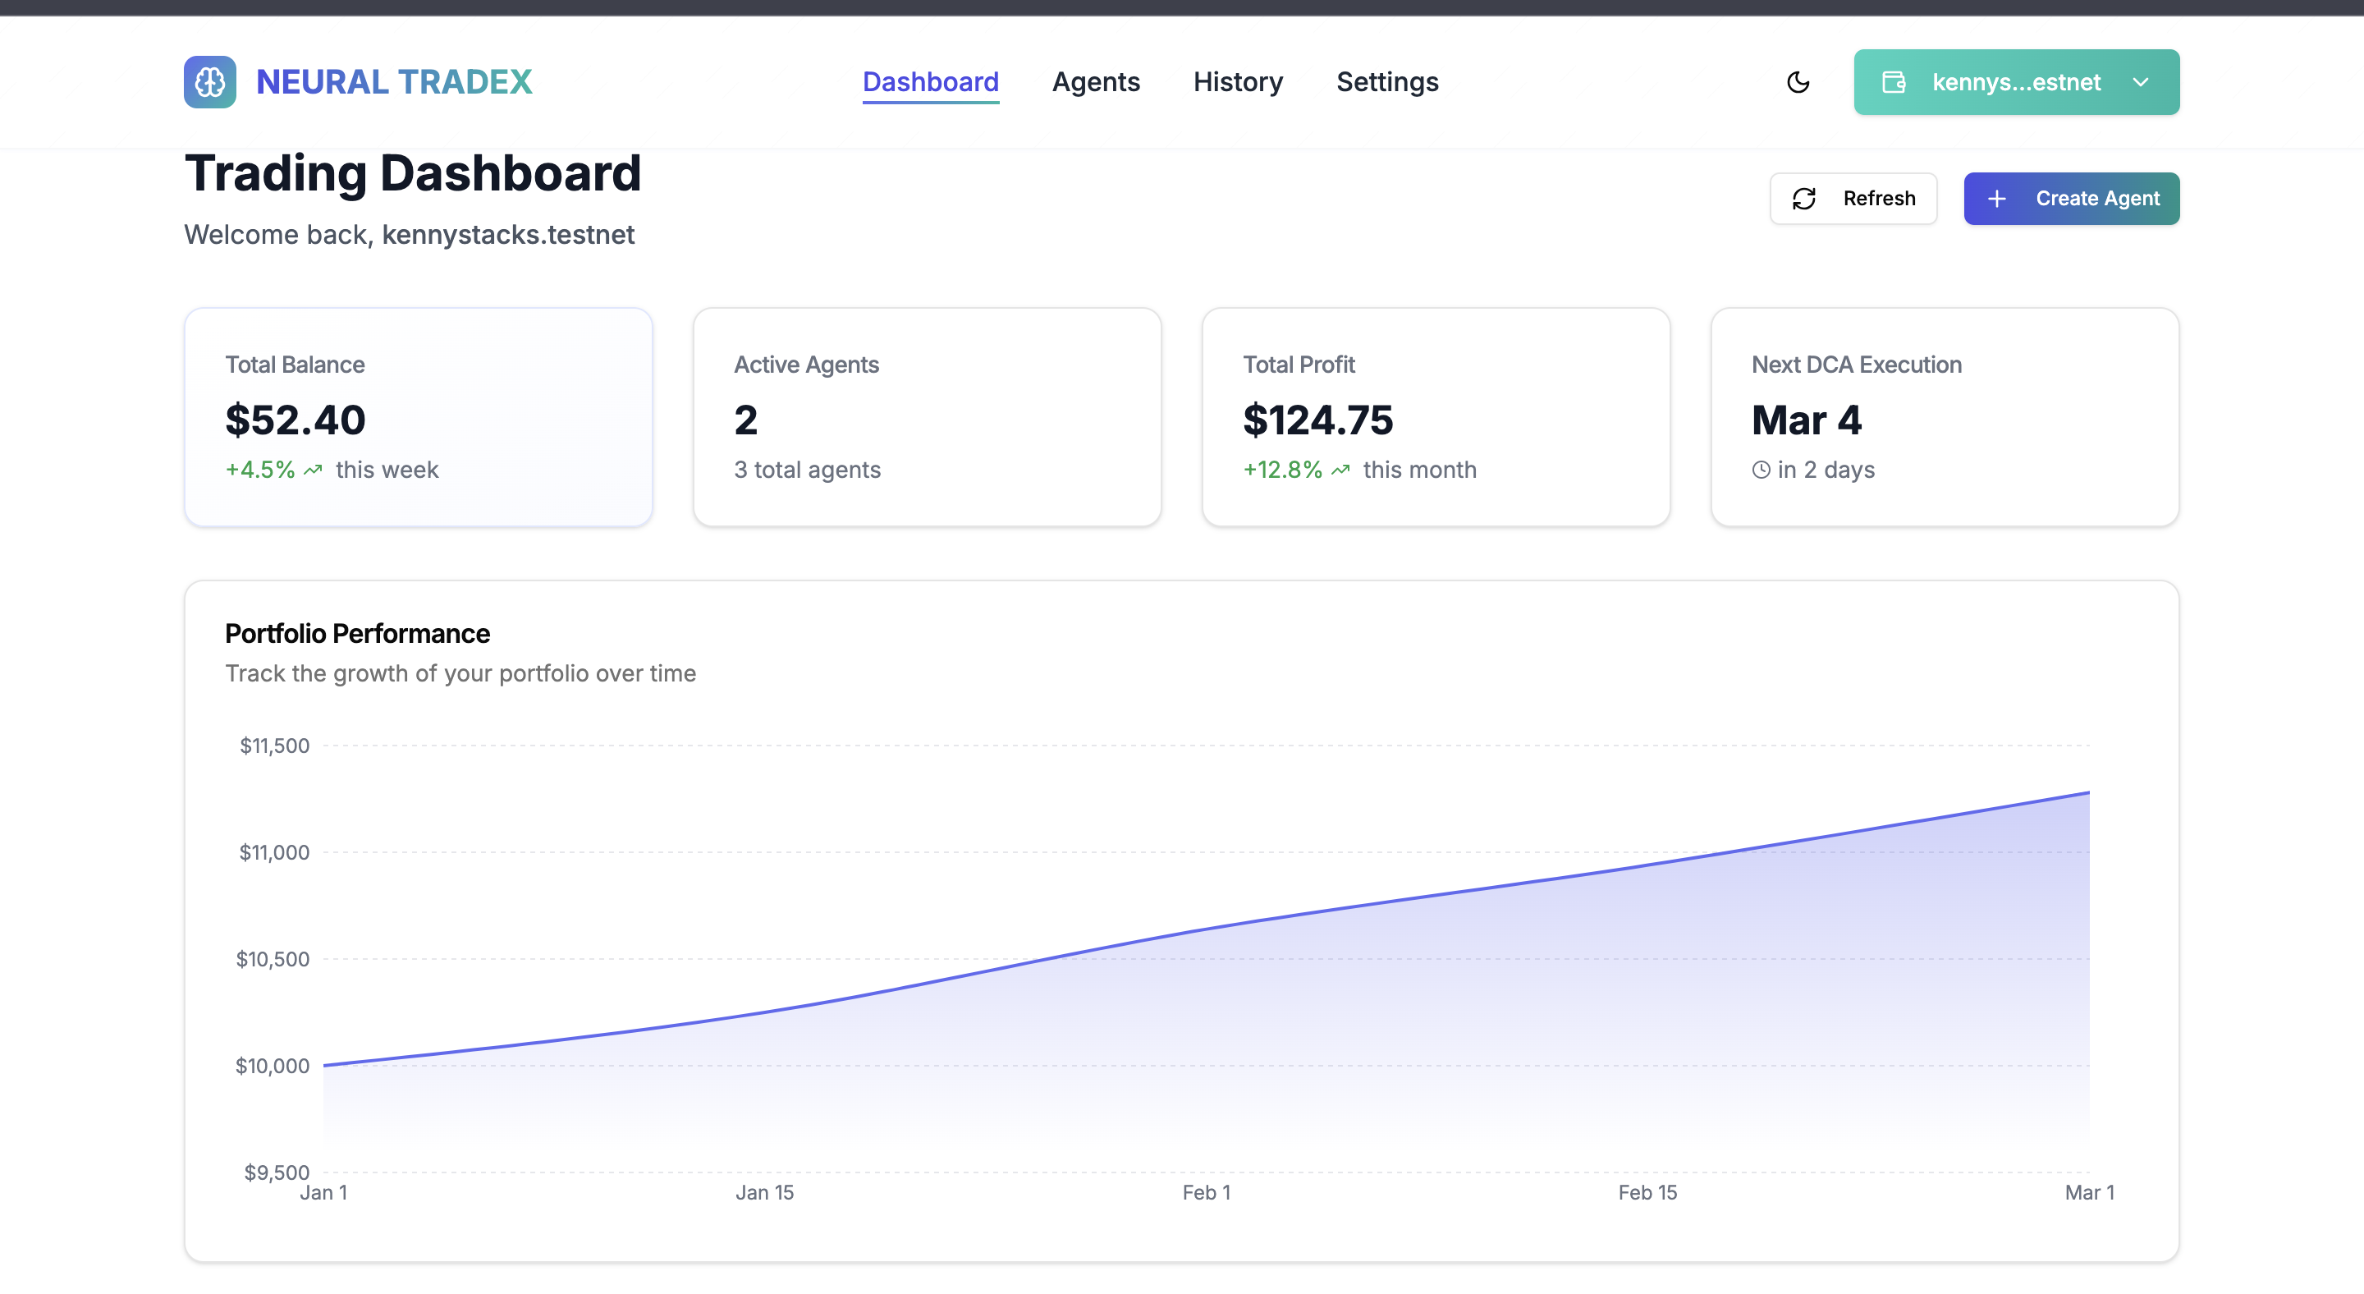
Task: Select the Active Agents card
Action: coord(927,416)
